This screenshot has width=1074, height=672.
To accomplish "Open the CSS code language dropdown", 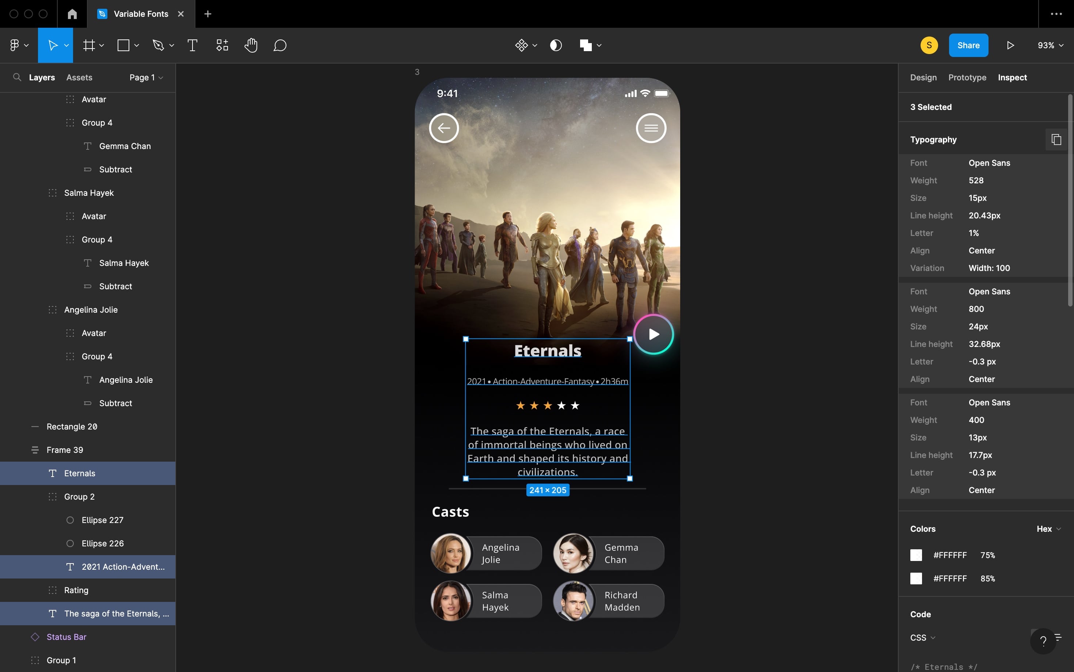I will pos(922,637).
